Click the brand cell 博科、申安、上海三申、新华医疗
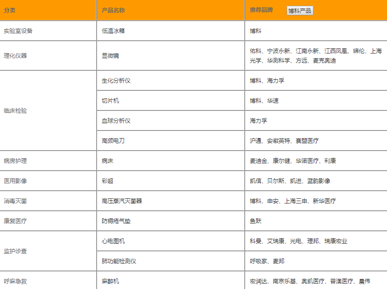Screen dimensions: 387x289 click(x=316, y=201)
